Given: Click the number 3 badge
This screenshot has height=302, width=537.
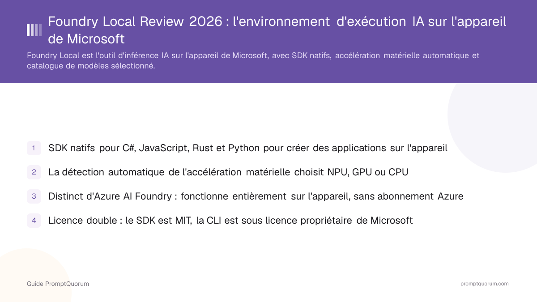Looking at the screenshot, I should tap(34, 196).
